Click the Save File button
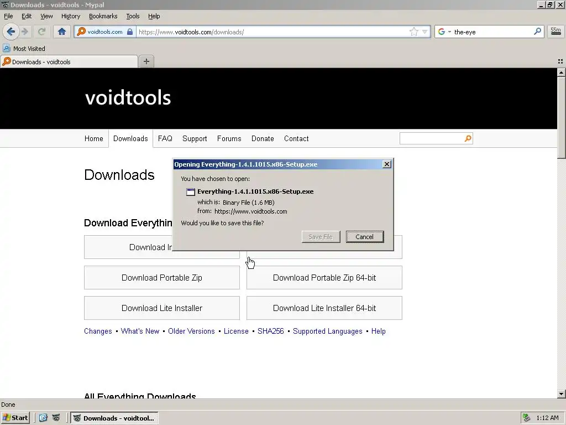The image size is (566, 425). pyautogui.click(x=321, y=237)
